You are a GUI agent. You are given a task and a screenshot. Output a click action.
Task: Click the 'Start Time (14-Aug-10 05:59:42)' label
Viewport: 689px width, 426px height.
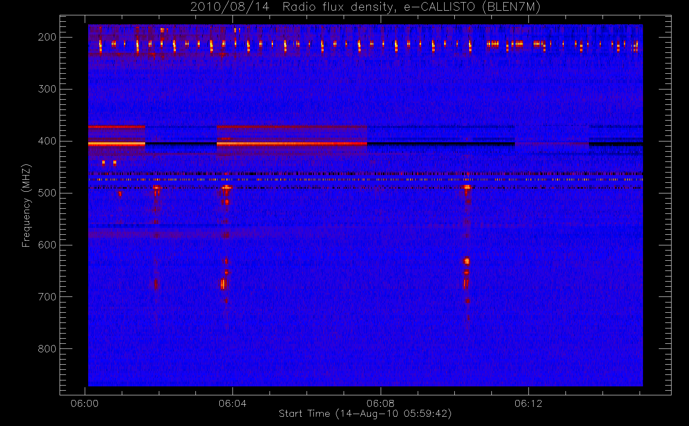365,414
